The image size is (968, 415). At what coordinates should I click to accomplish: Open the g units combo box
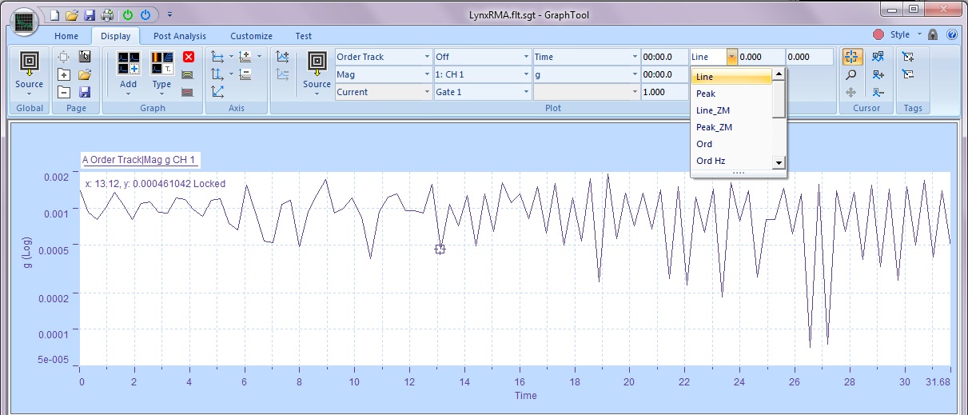point(586,74)
